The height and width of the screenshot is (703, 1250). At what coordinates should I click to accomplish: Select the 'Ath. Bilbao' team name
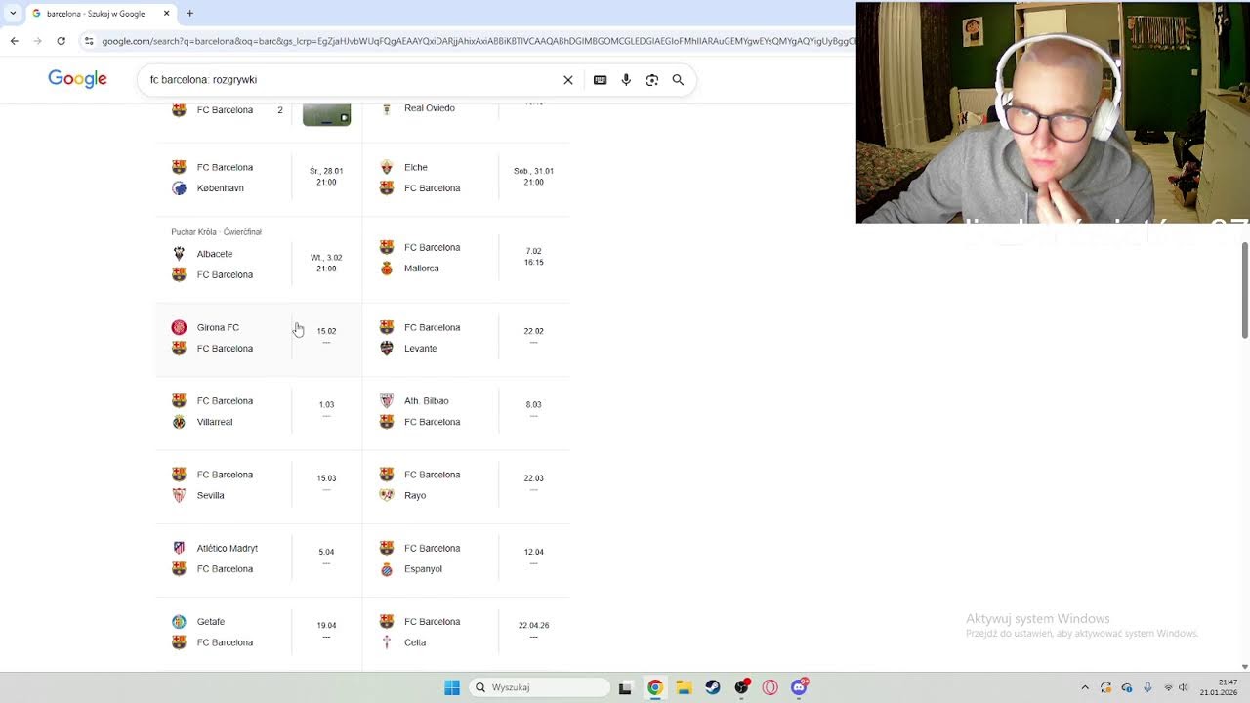427,401
